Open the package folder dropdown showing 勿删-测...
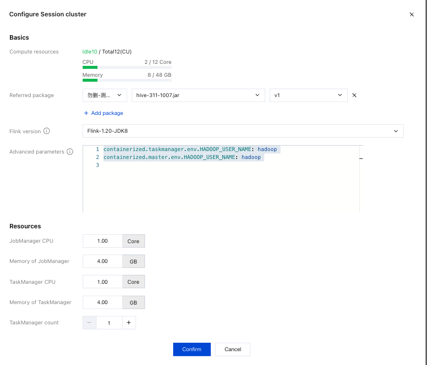This screenshot has width=427, height=365. [x=104, y=95]
